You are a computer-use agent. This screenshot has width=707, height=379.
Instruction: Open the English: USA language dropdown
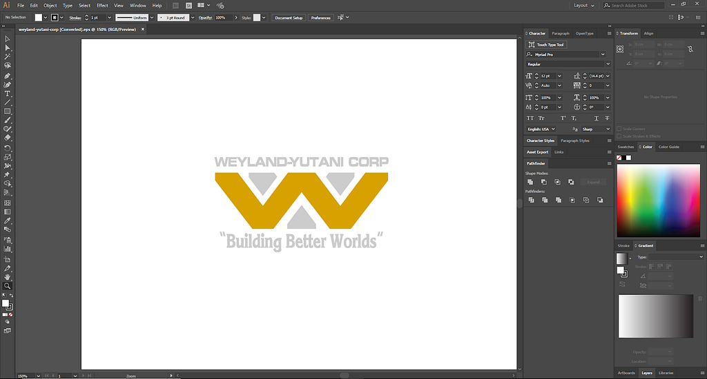click(x=541, y=129)
